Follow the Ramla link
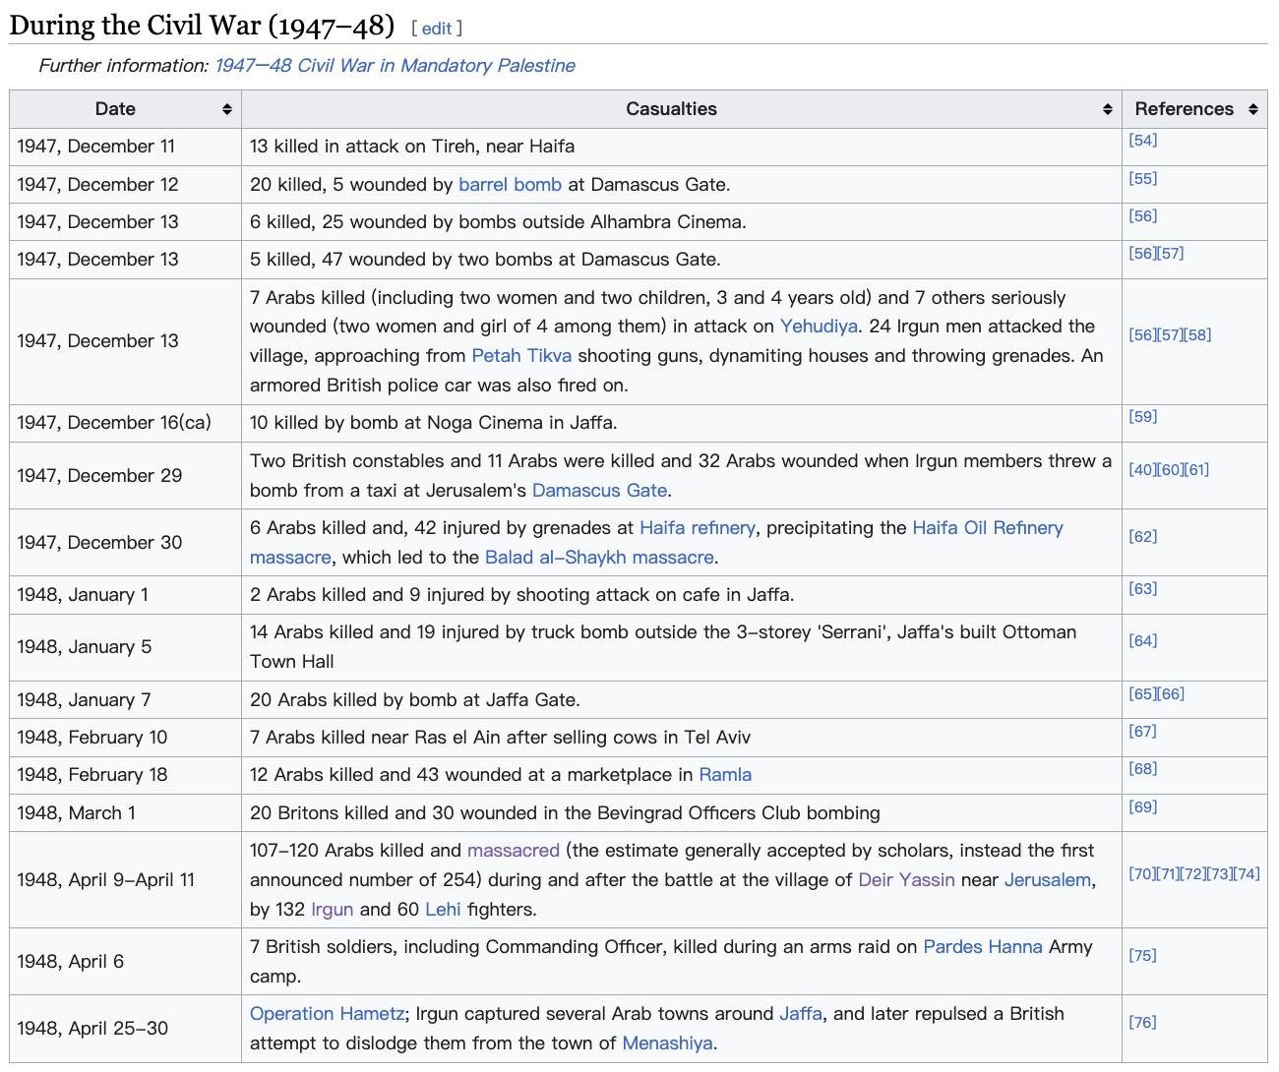 coord(725,774)
